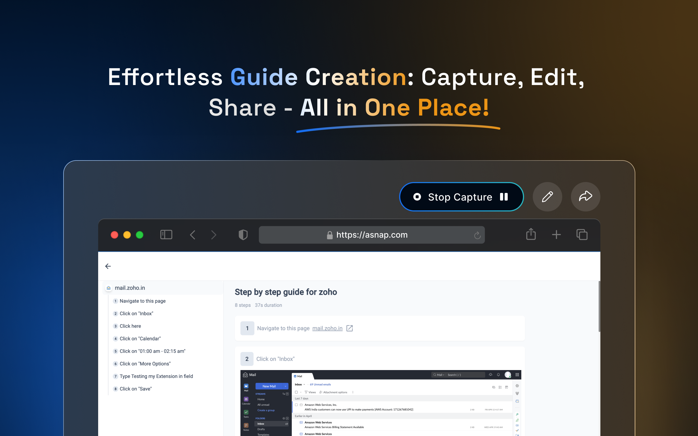Reload the page with refresh icon

(477, 235)
